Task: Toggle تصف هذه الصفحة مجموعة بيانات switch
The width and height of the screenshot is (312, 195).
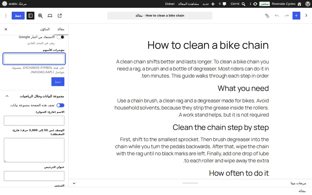Action: click(x=60, y=105)
